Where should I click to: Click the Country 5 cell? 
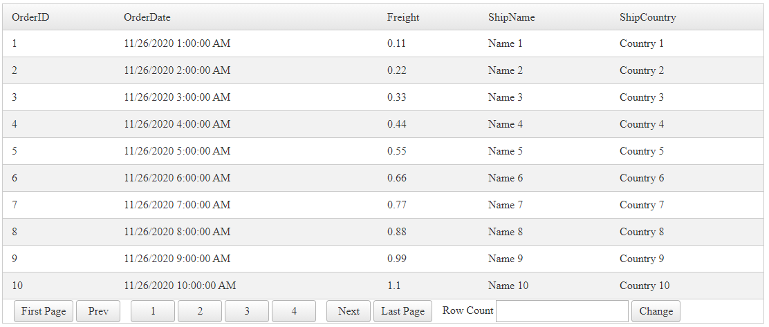pyautogui.click(x=642, y=151)
